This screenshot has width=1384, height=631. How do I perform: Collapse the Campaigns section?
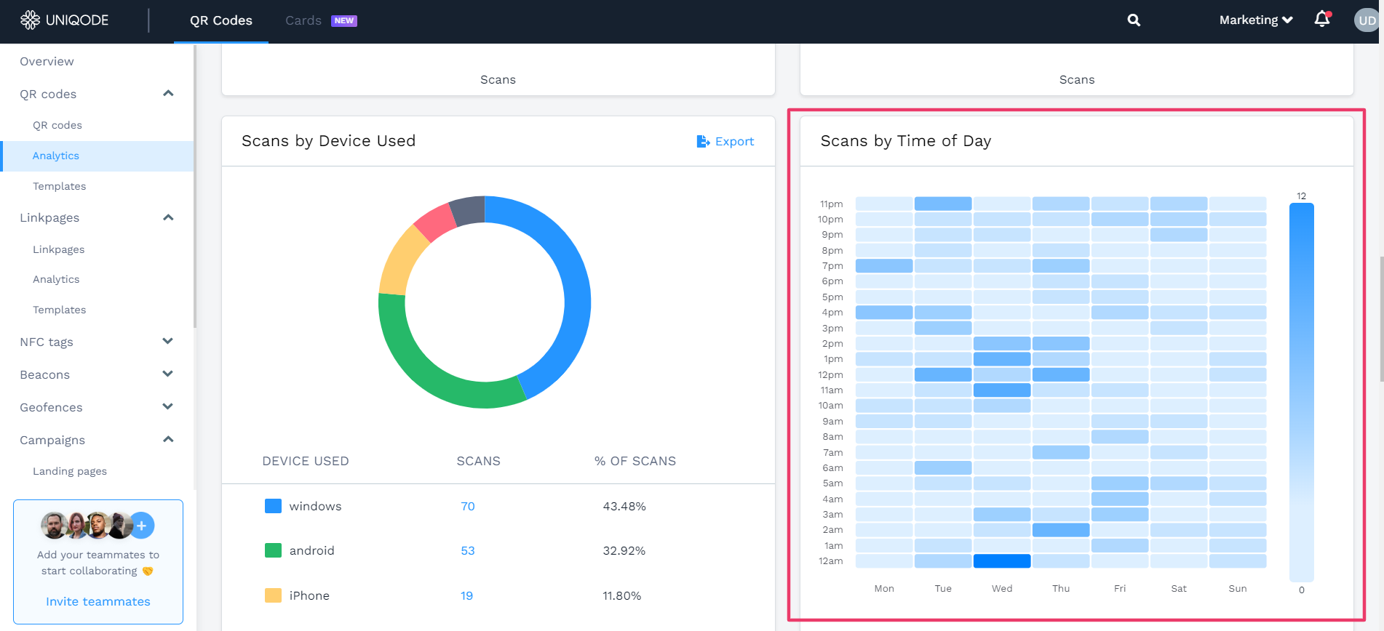point(168,439)
